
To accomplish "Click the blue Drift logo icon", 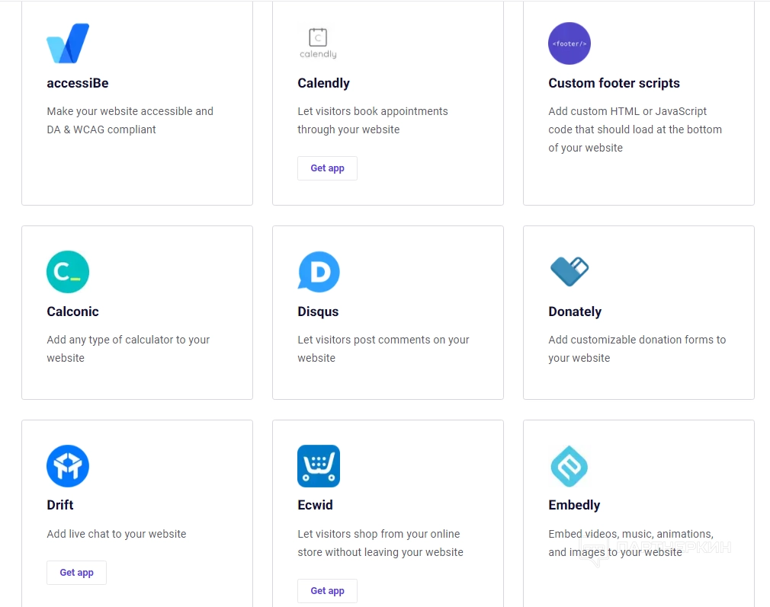I will pyautogui.click(x=68, y=466).
